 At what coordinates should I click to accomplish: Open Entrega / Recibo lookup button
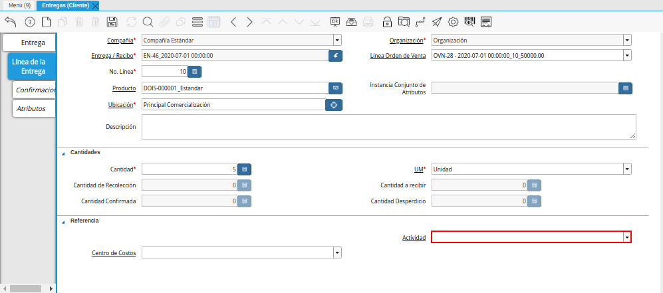click(x=335, y=56)
